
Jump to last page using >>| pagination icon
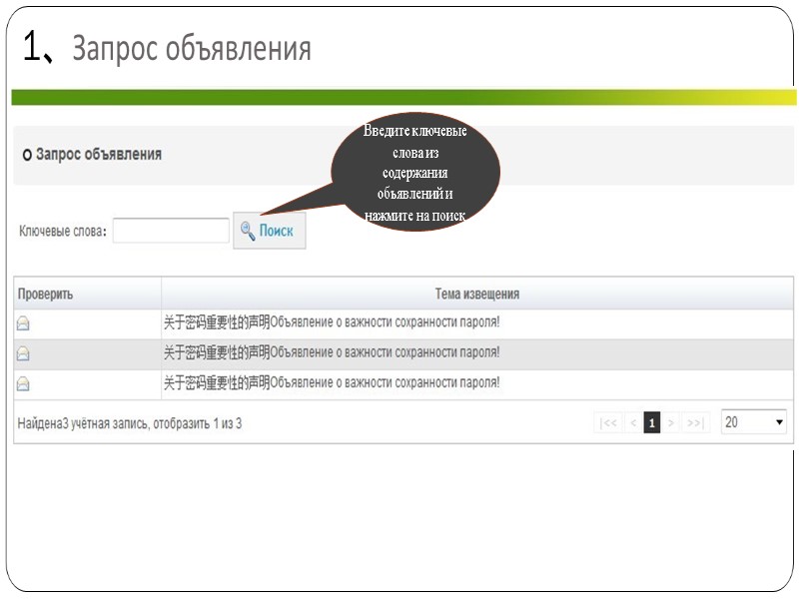694,421
